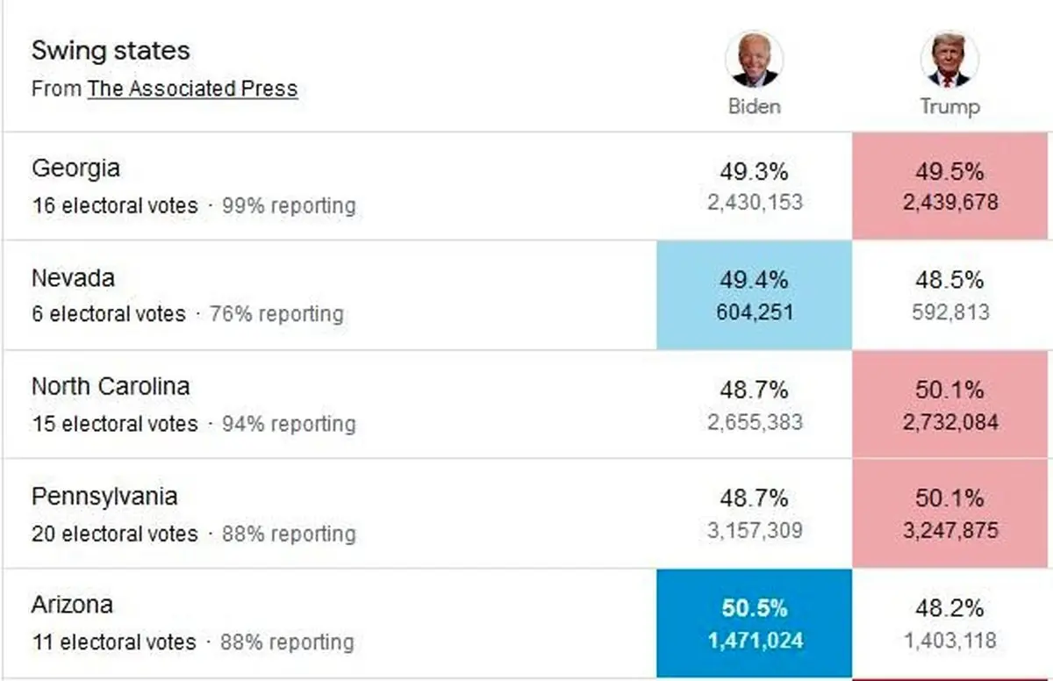Click the Biden column header name

(754, 107)
